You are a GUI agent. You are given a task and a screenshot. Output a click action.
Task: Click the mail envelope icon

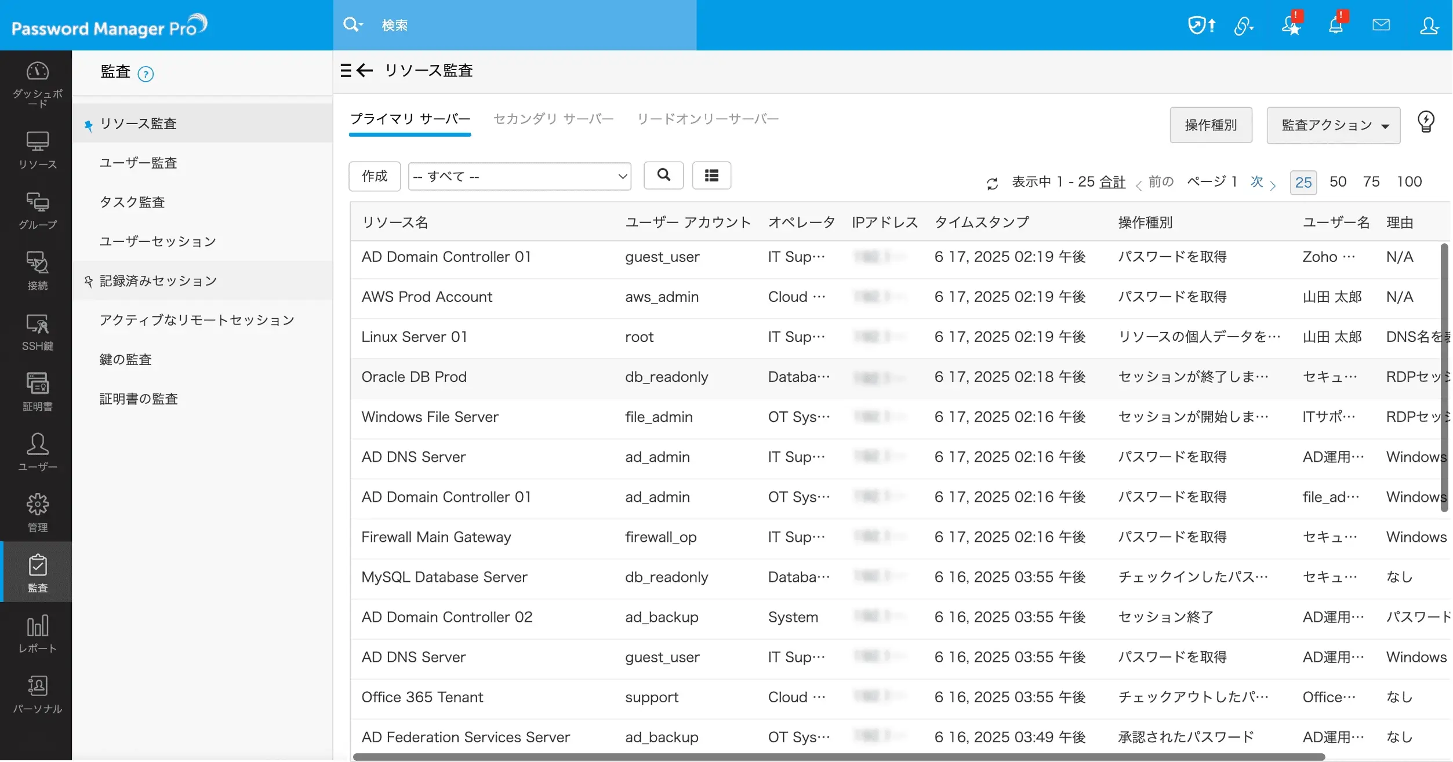point(1381,25)
